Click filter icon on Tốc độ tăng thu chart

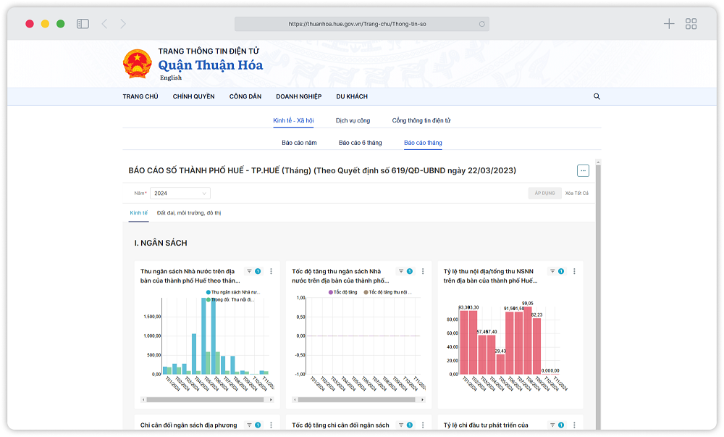[x=400, y=271]
